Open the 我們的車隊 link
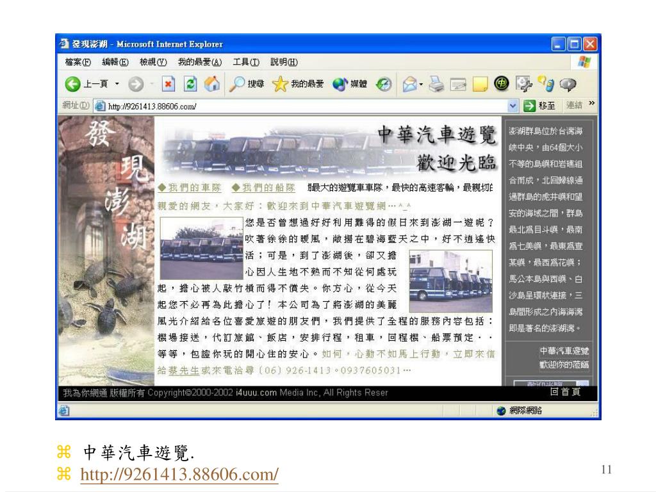 coord(190,188)
